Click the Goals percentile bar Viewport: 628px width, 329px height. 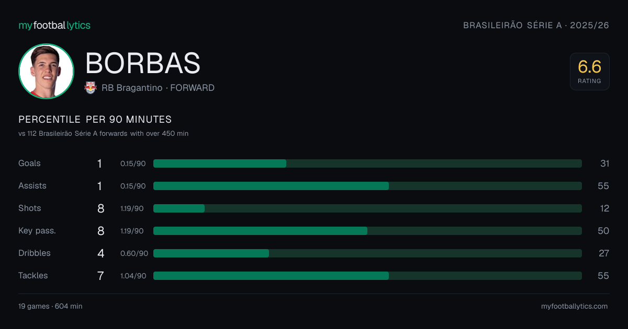tap(367, 163)
